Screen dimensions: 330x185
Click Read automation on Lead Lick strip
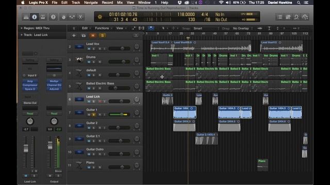(x=30, y=114)
